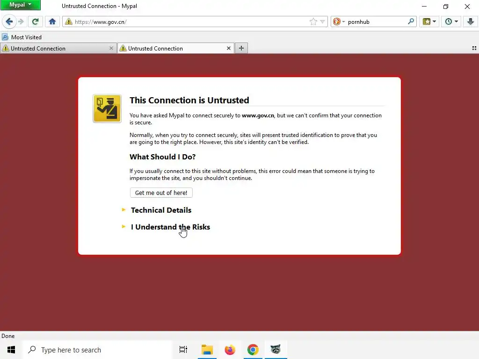
Task: Go forward with the forward arrow
Action: [21, 22]
